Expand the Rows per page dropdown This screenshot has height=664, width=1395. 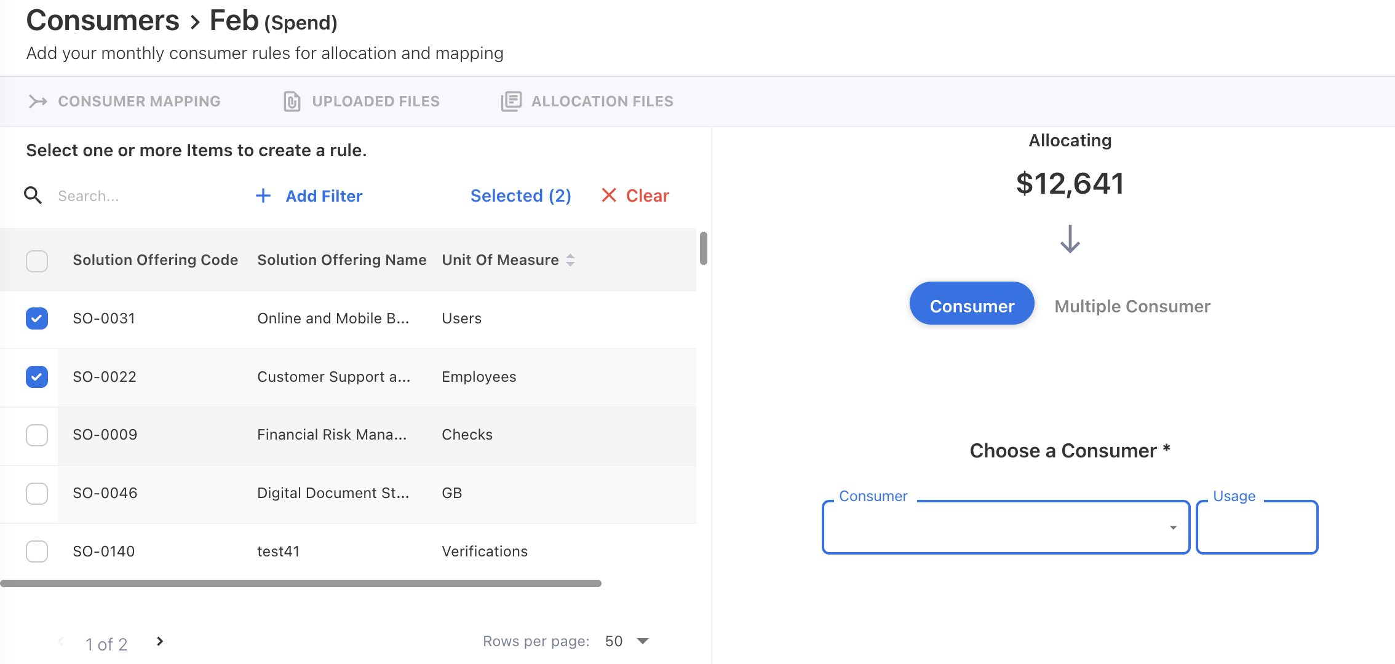coord(643,641)
